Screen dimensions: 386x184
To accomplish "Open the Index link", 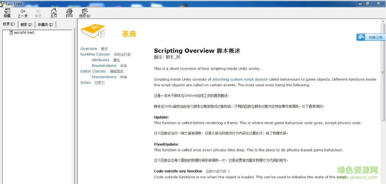I will [86, 83].
